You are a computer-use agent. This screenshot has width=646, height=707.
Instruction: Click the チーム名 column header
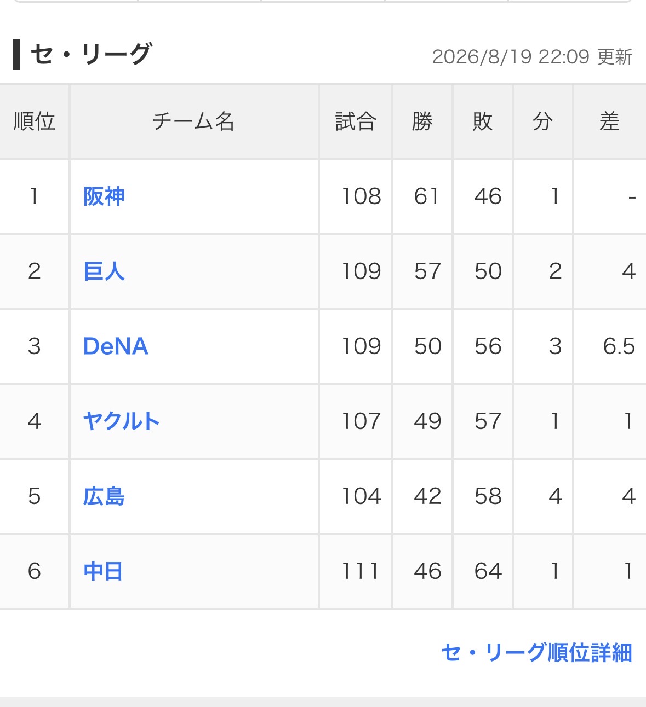click(194, 121)
